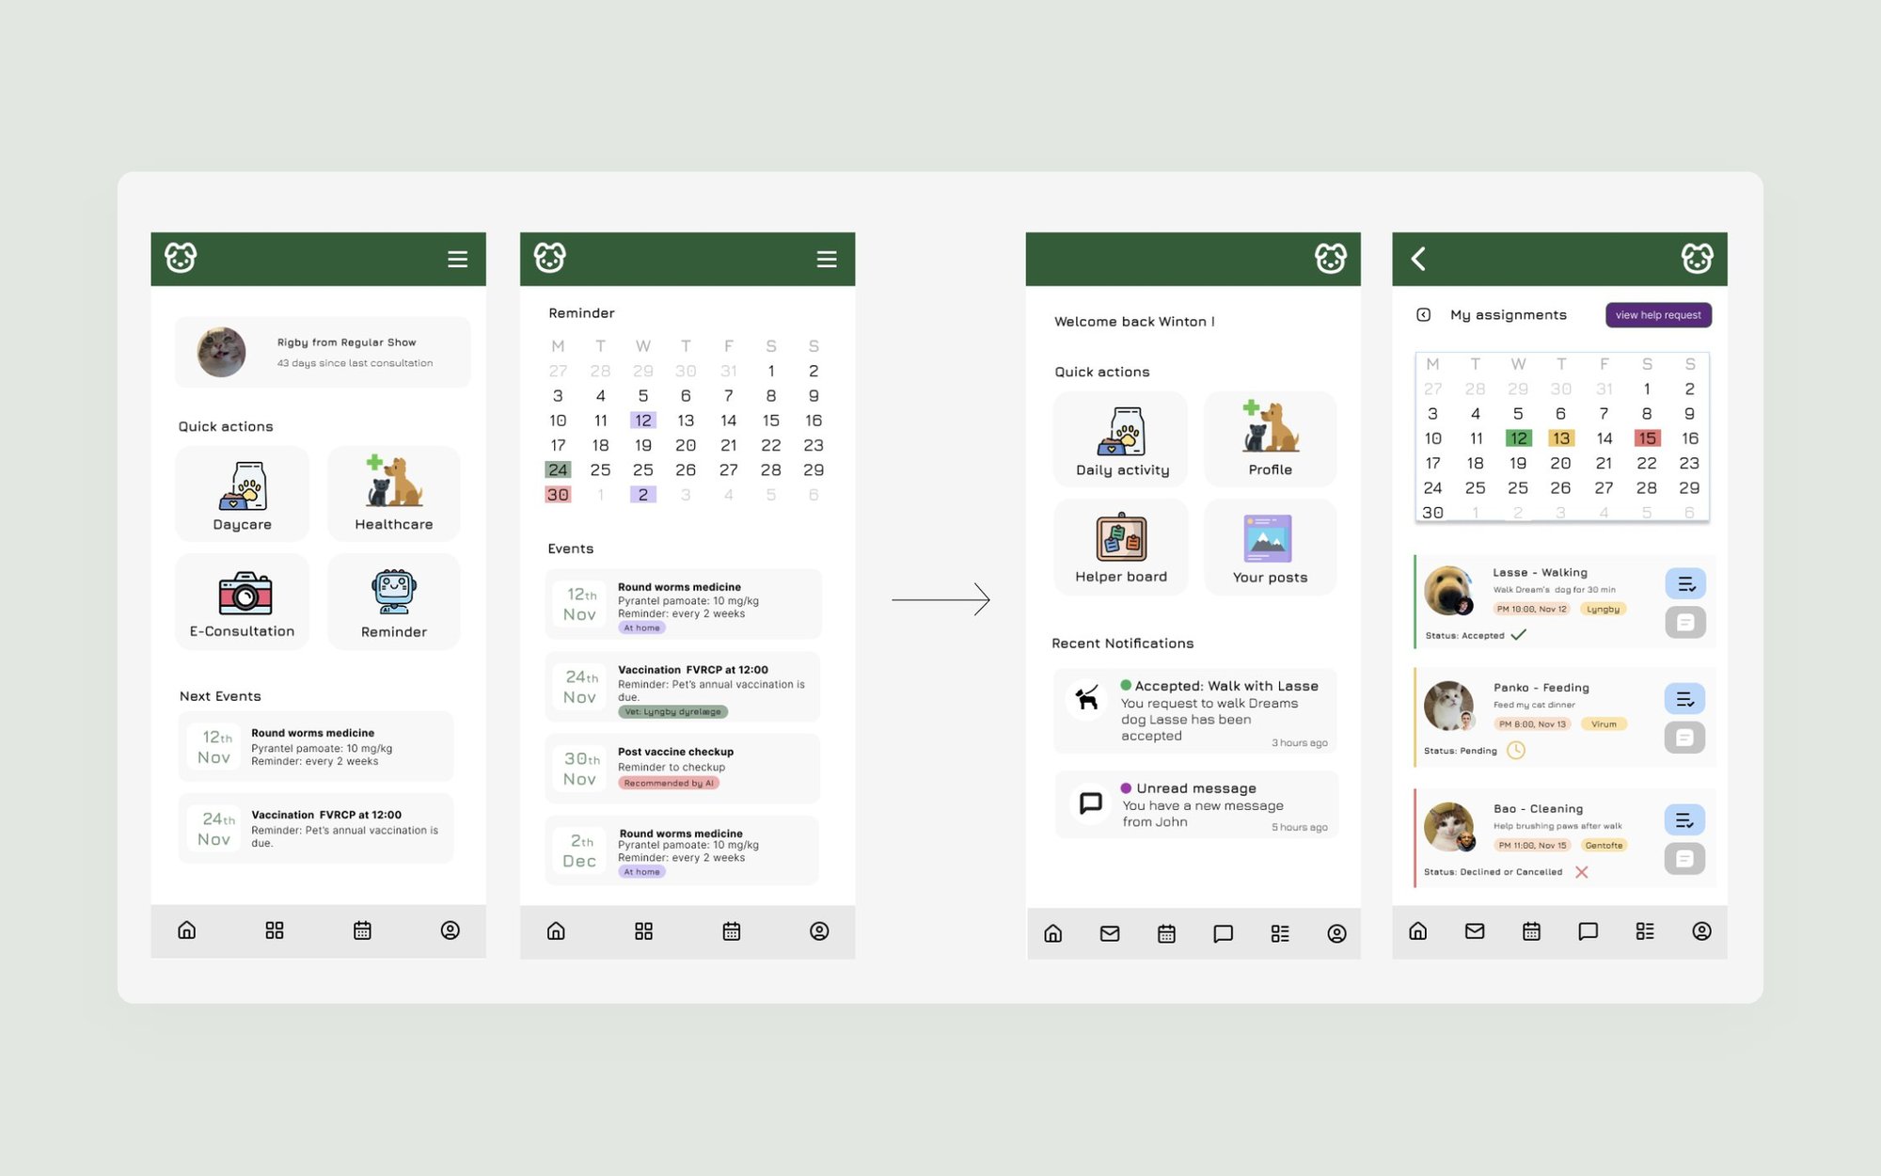Open task checklist button for Lasse - Walking
This screenshot has width=1881, height=1176.
pos(1685,584)
